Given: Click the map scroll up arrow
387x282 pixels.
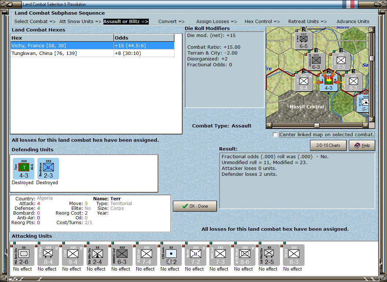Looking at the screenshot, I should click(x=372, y=29).
